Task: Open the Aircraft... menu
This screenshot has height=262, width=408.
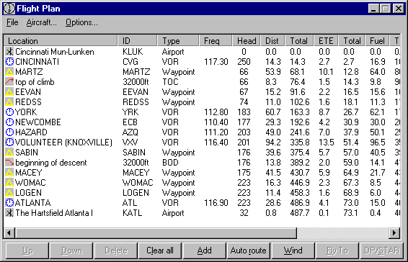Action: (41, 22)
